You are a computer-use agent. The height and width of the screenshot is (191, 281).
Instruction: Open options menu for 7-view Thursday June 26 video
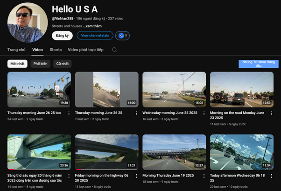point(136,113)
